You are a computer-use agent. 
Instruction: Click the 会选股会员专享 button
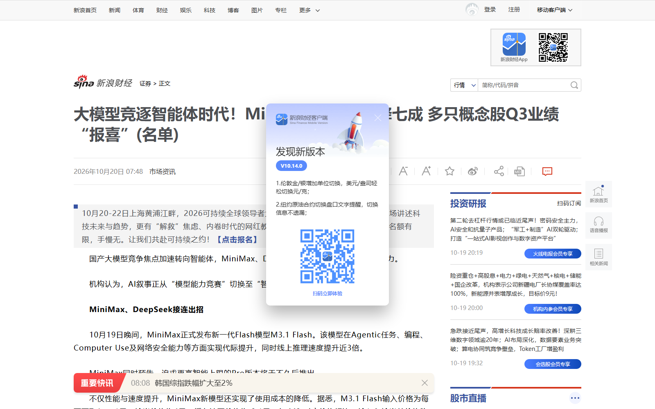point(553,364)
